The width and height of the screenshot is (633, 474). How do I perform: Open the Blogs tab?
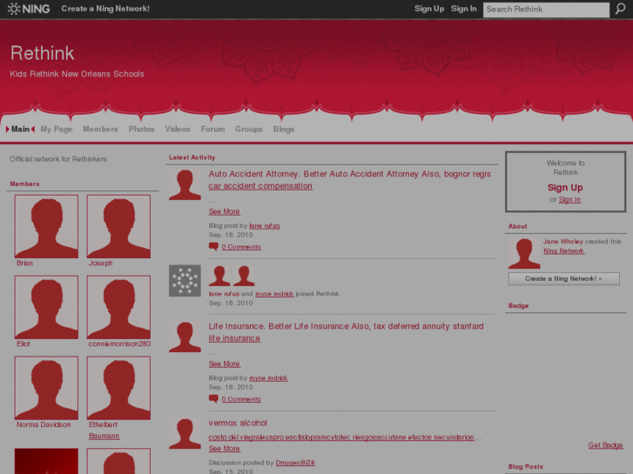coord(284,129)
